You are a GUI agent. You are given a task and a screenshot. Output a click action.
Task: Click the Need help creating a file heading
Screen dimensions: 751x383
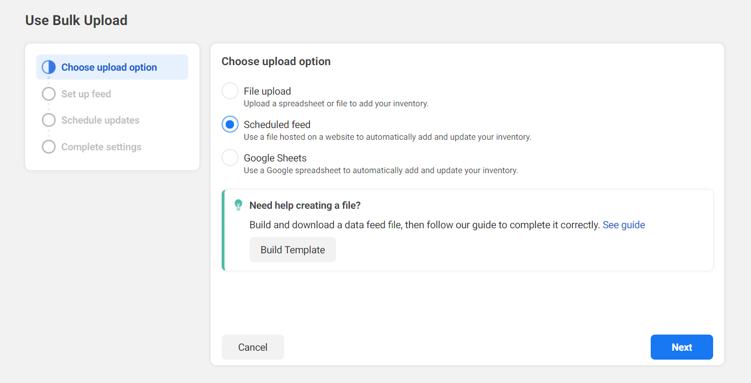(x=305, y=205)
